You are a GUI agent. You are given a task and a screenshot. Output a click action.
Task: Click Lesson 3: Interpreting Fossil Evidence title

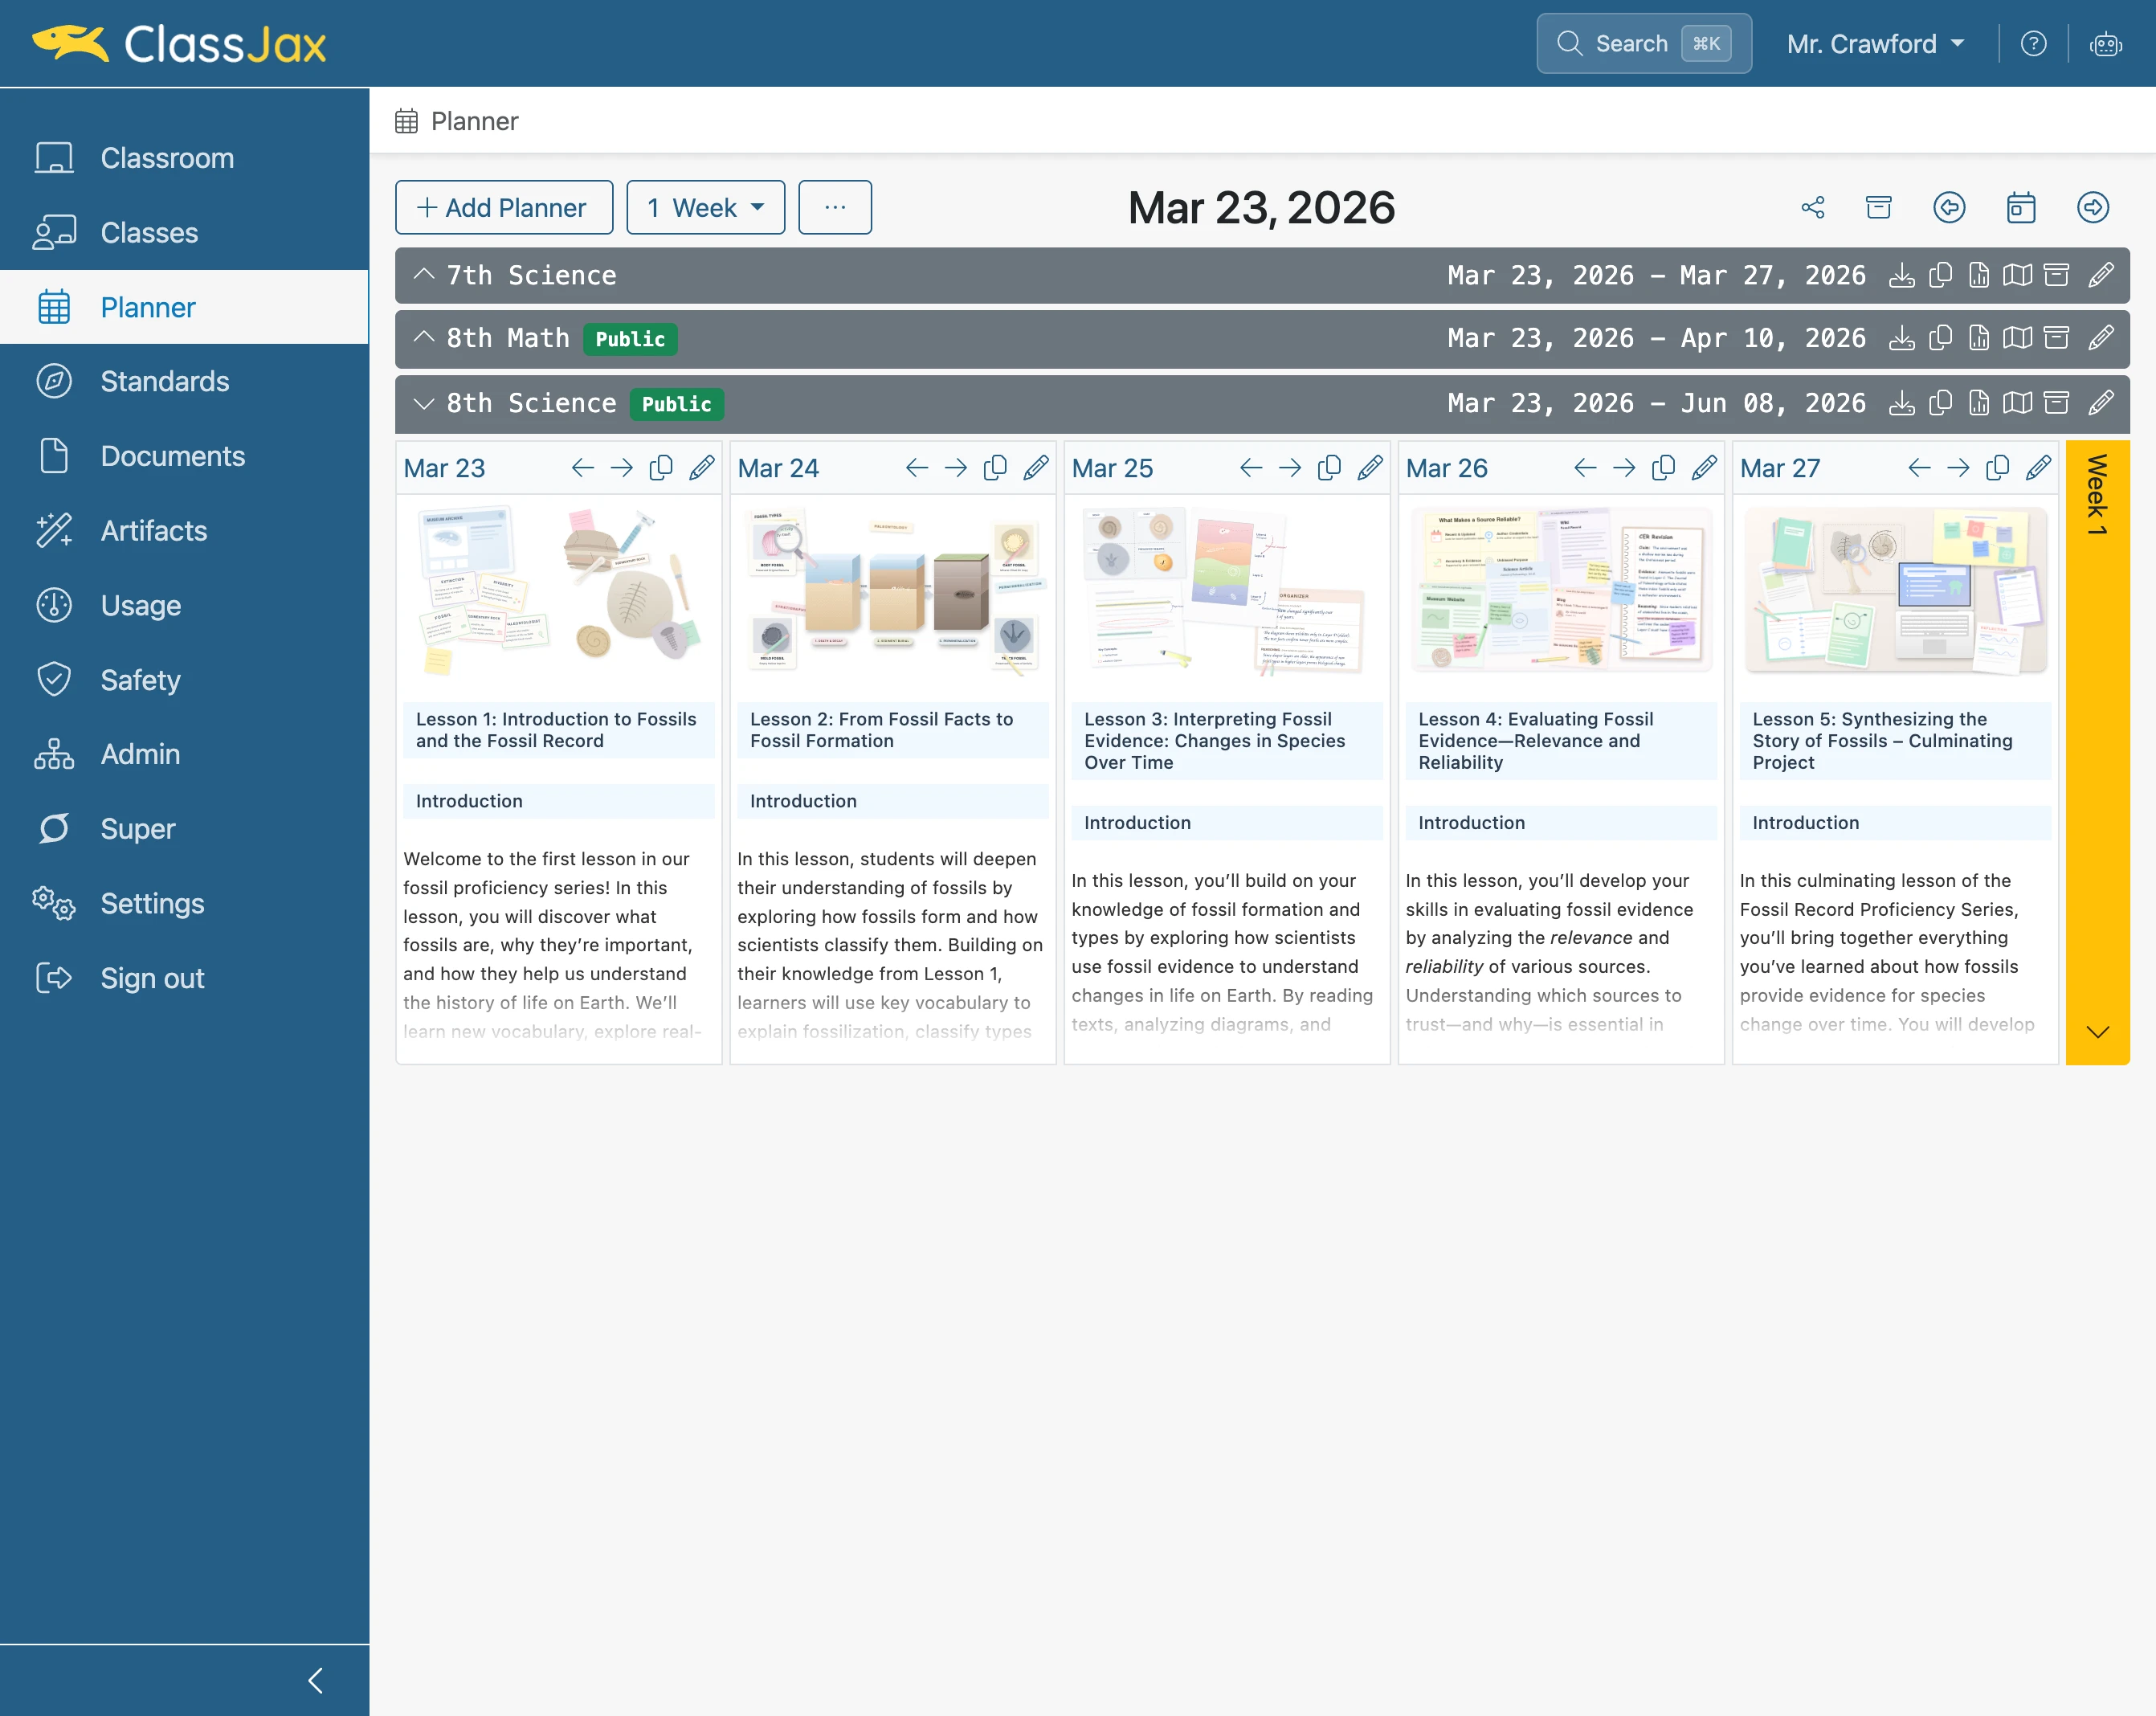click(x=1227, y=741)
